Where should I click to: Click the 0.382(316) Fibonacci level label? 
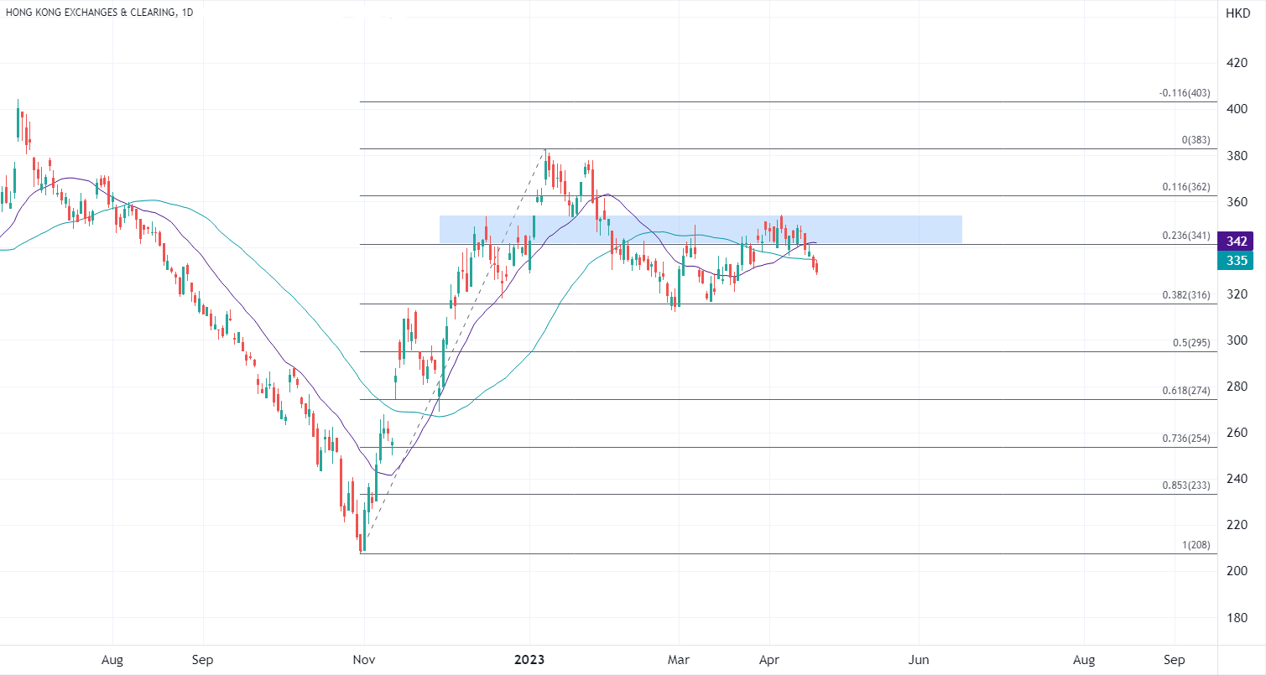click(x=1186, y=296)
